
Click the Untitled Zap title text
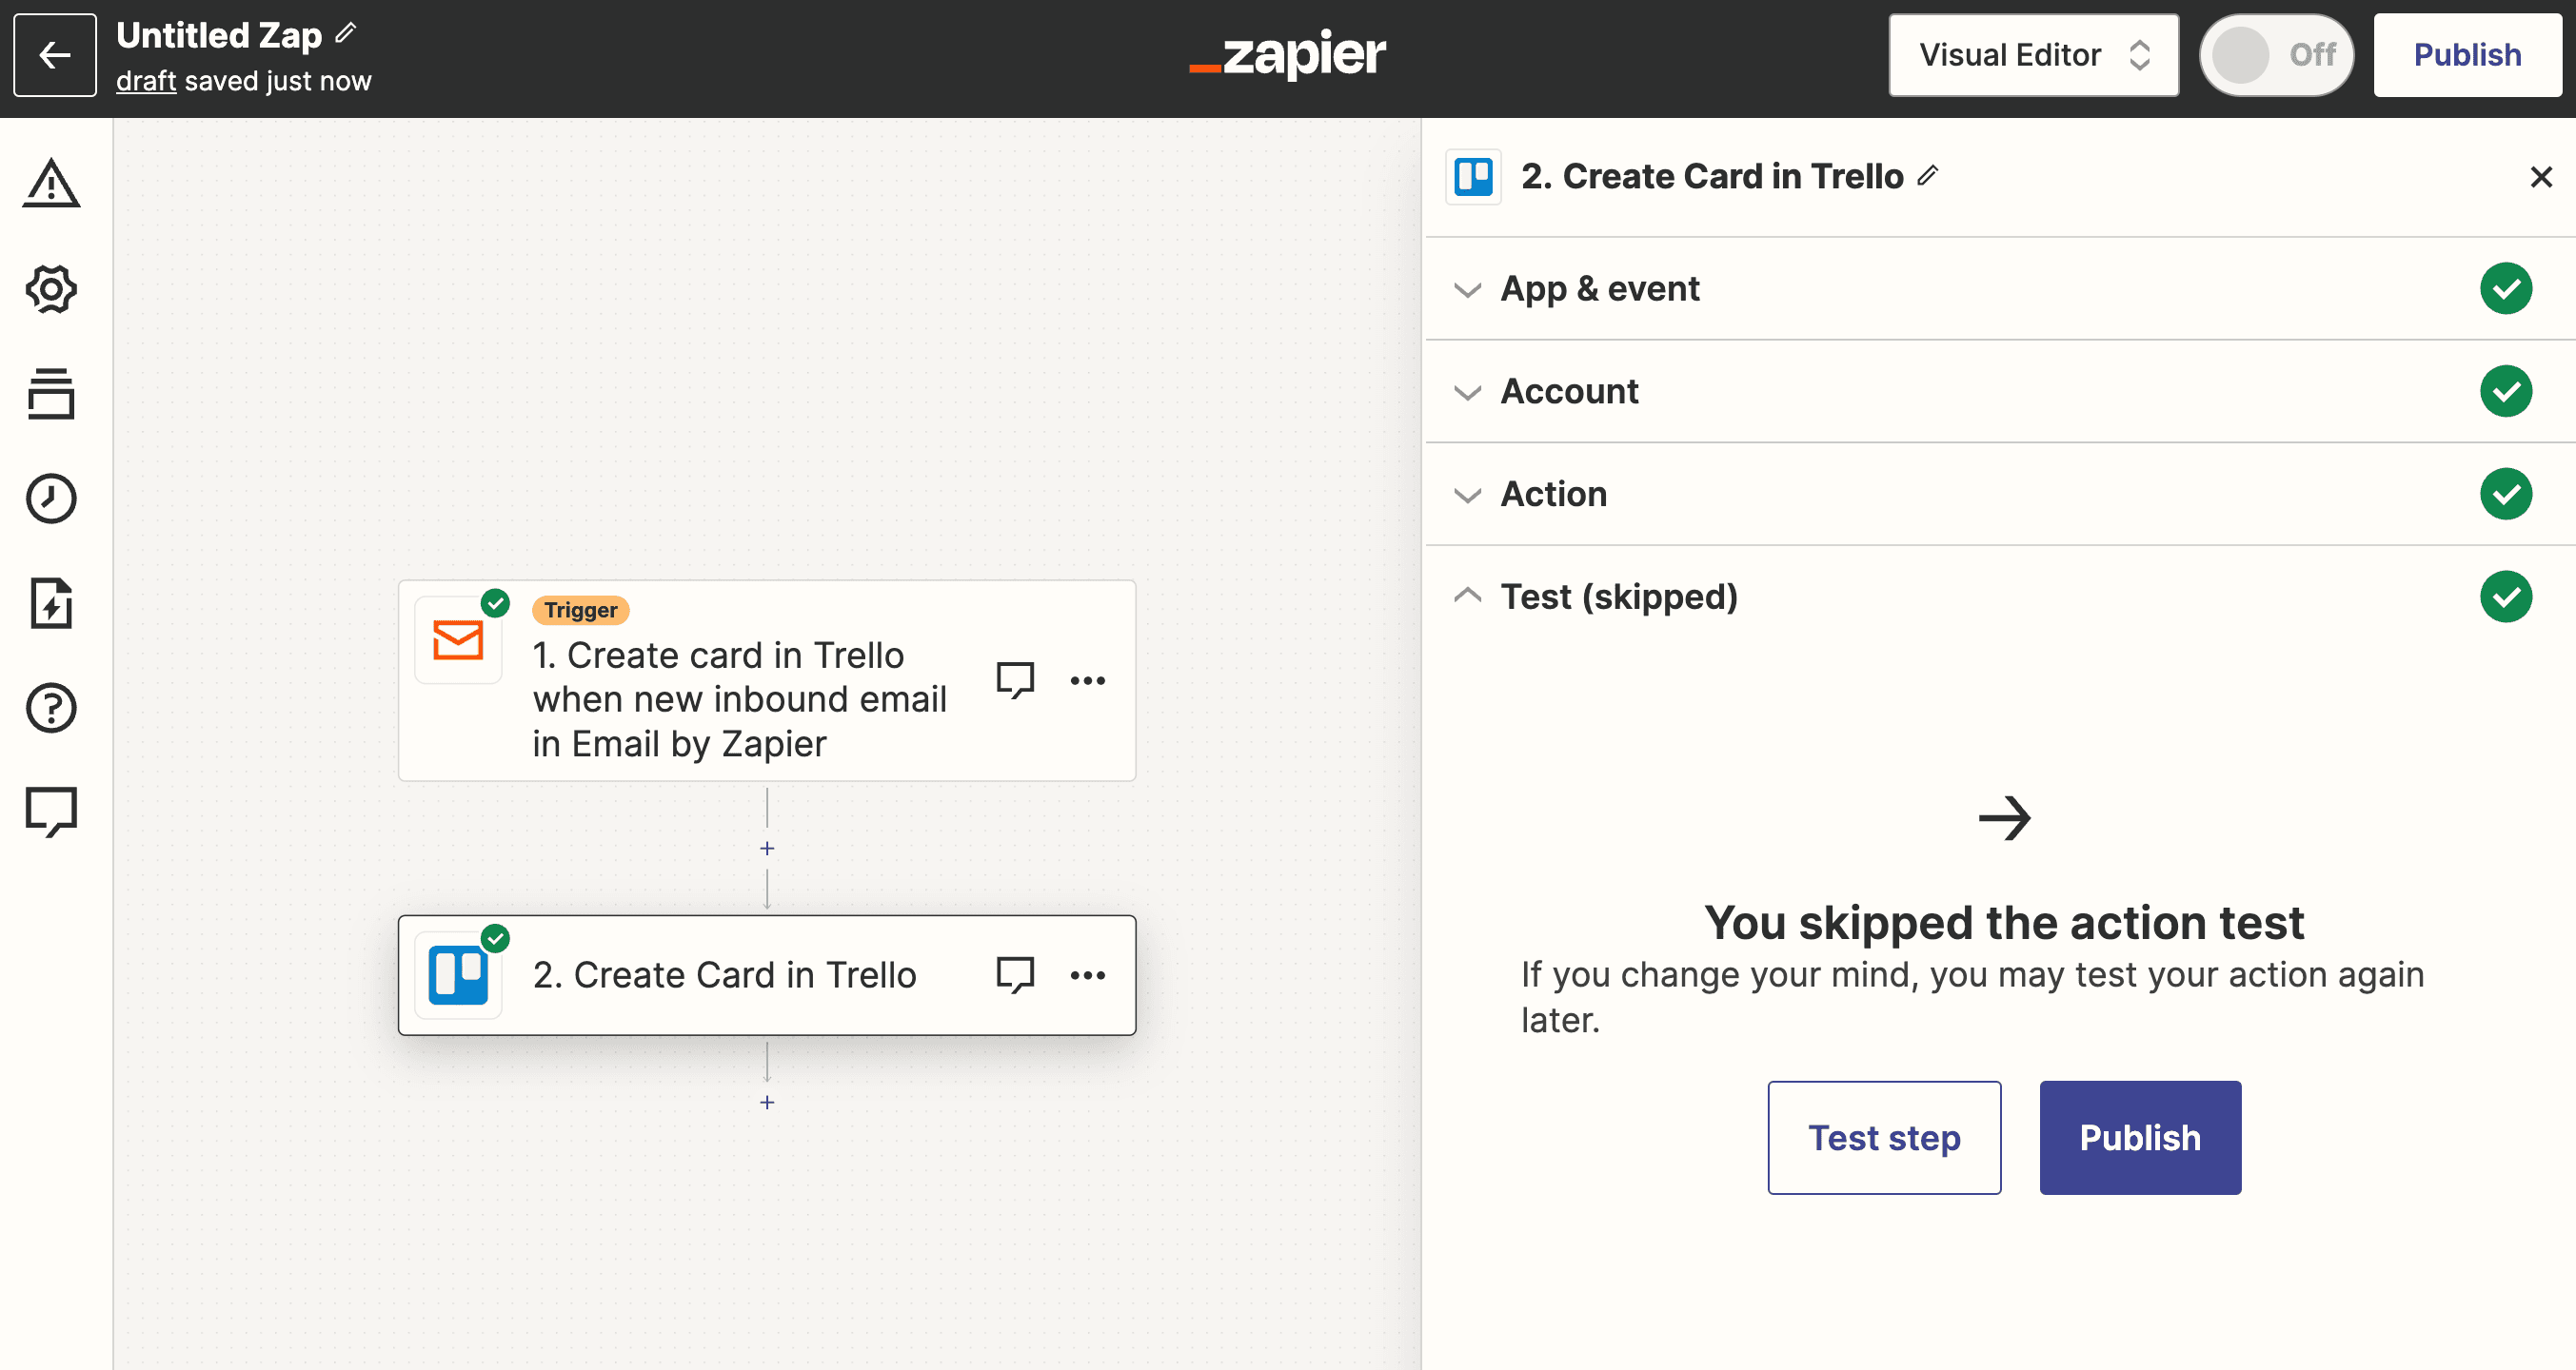[219, 35]
